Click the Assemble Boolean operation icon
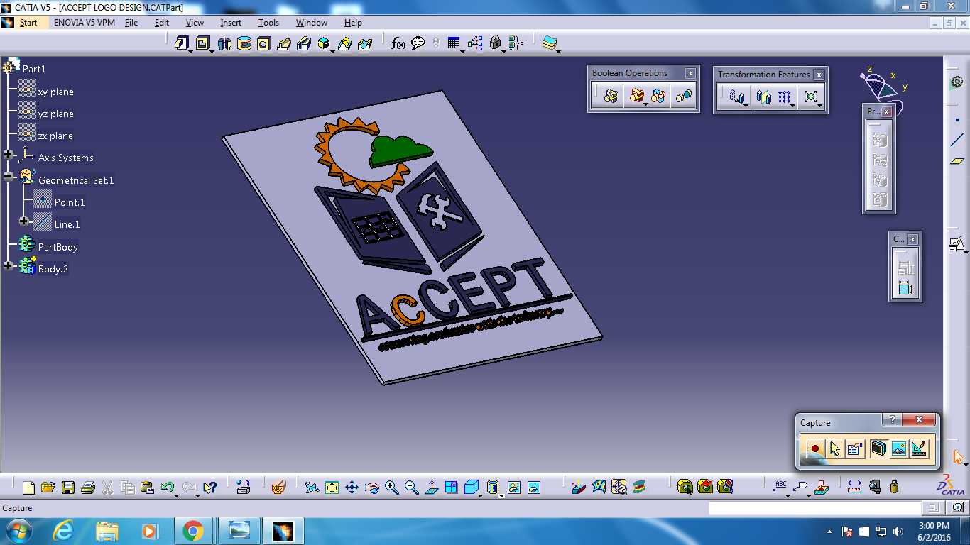The height and width of the screenshot is (545, 970). click(611, 96)
